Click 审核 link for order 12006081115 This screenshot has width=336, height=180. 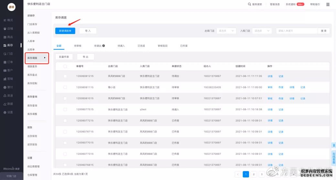[270, 87]
